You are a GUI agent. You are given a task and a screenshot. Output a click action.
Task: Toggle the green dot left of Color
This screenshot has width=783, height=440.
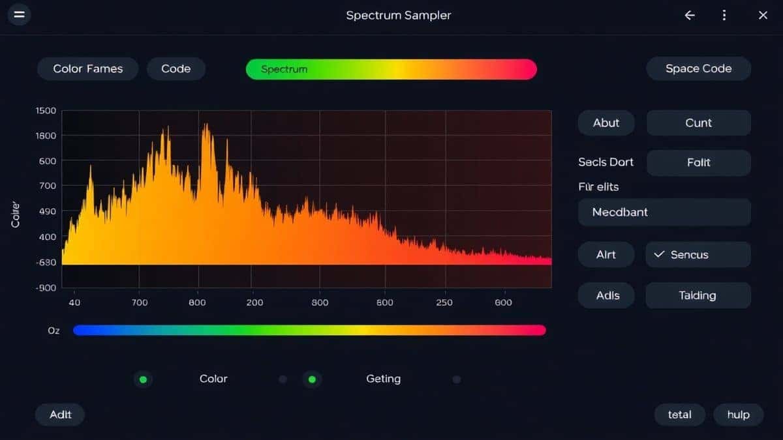(x=143, y=379)
